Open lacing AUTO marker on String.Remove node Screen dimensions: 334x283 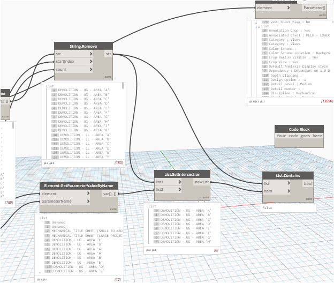click(108, 77)
